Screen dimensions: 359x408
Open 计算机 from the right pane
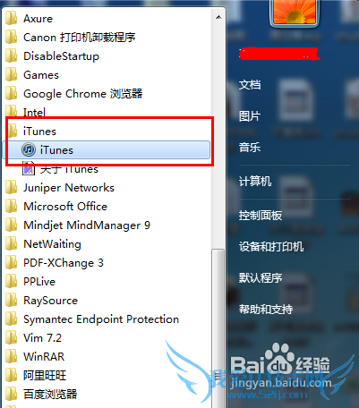tap(255, 181)
